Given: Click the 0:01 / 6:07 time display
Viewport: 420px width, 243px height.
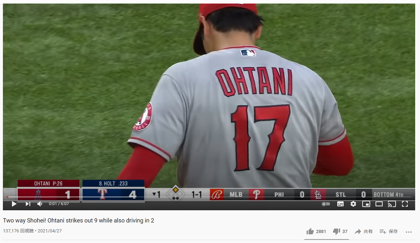Looking at the screenshot, I should [x=59, y=204].
